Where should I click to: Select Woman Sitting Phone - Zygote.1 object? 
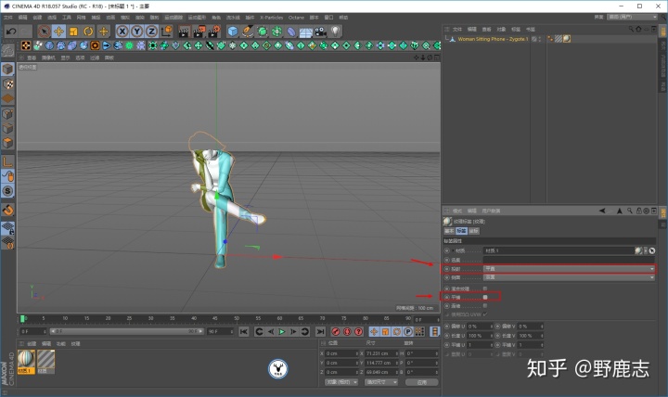493,39
